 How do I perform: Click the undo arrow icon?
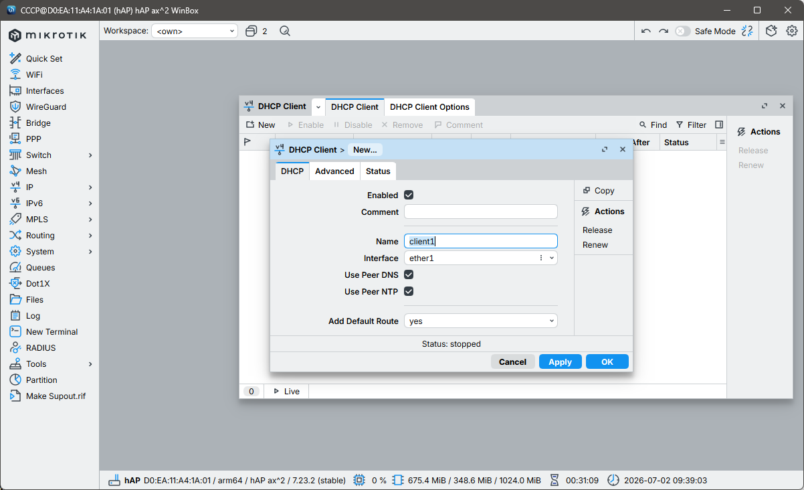645,31
